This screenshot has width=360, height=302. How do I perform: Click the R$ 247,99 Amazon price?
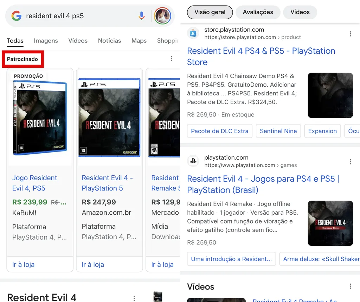click(x=99, y=202)
